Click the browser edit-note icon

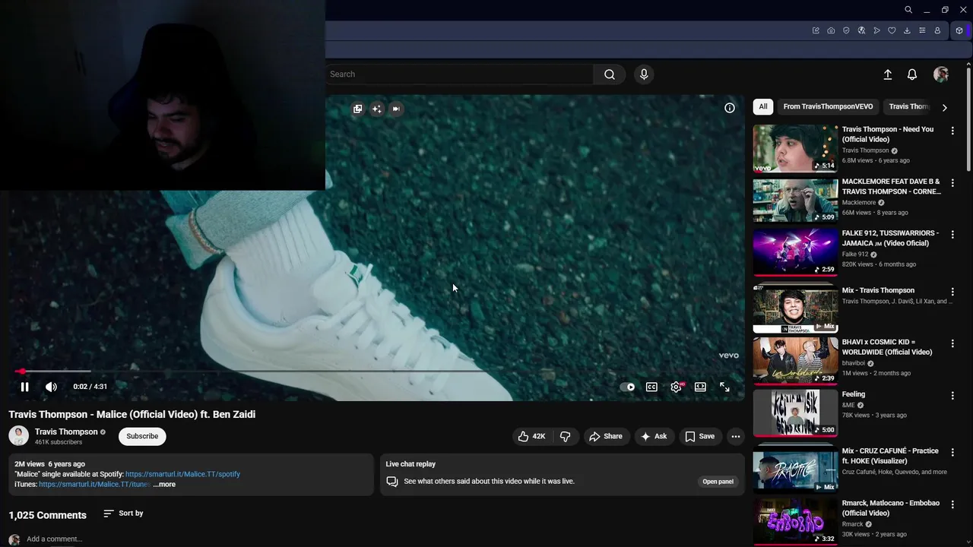click(816, 30)
